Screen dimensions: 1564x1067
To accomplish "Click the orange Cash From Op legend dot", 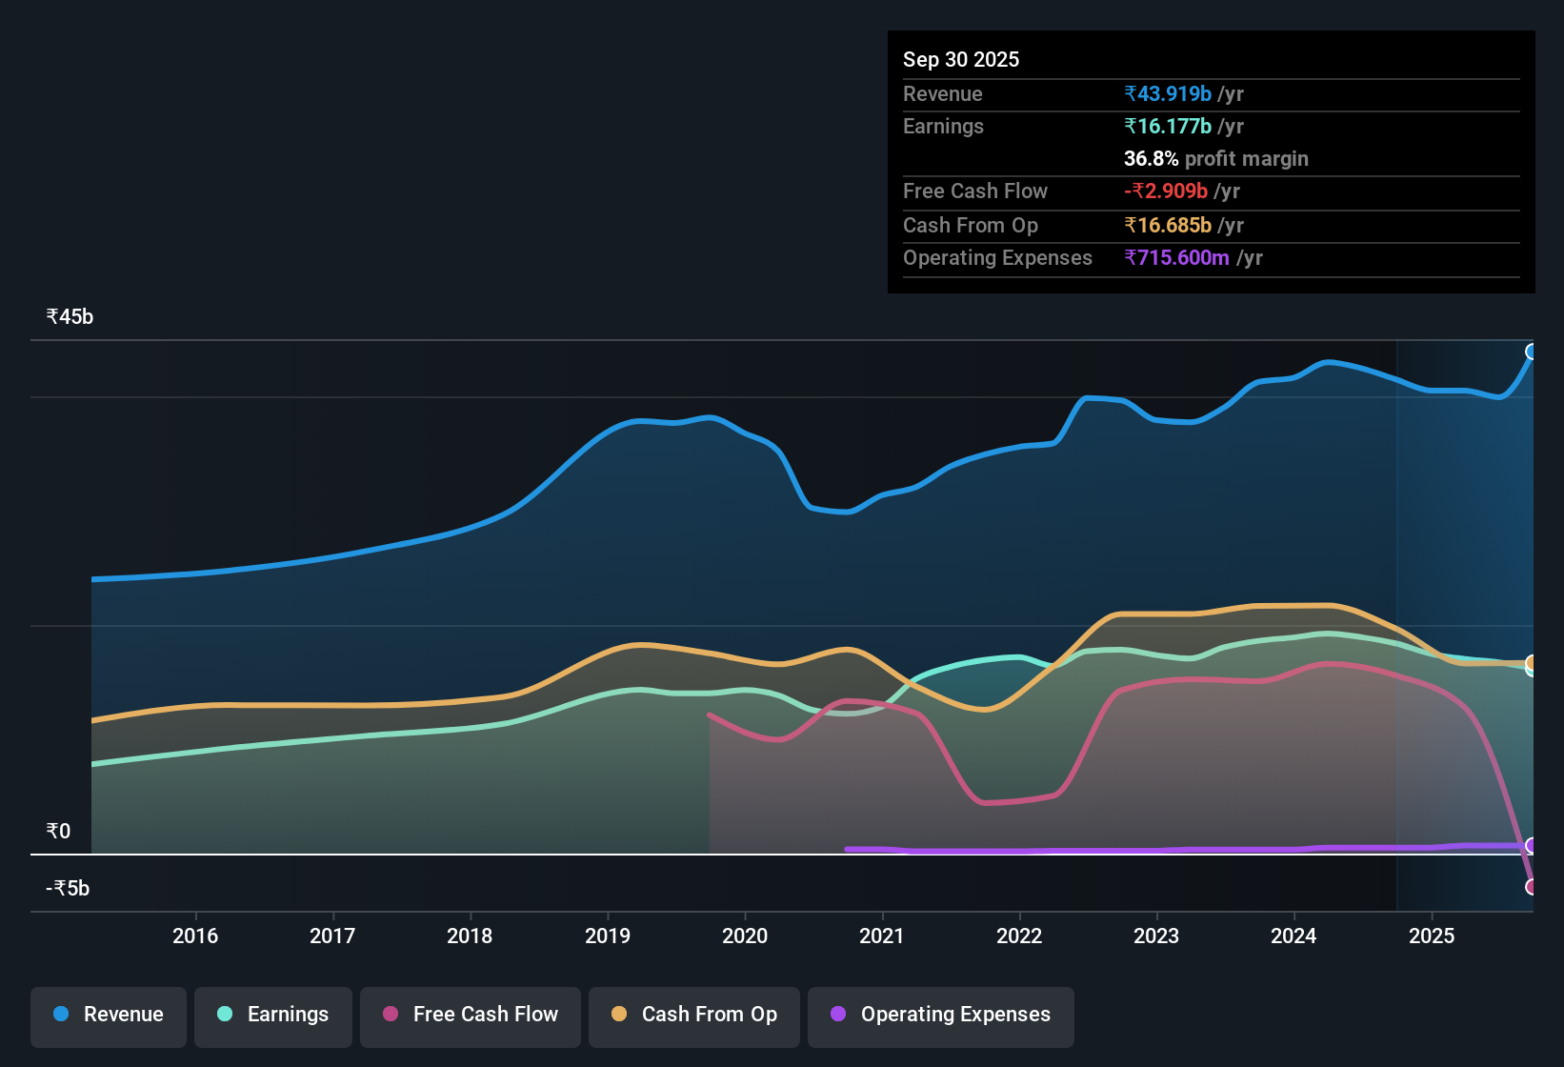I will tap(619, 1015).
